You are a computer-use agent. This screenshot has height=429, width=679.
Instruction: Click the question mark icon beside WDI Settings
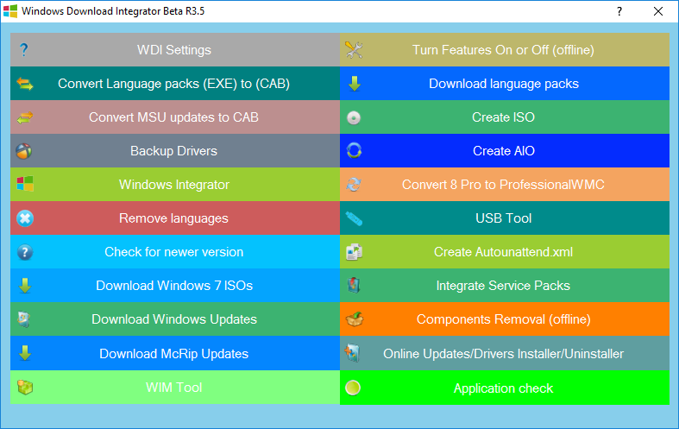pos(24,50)
